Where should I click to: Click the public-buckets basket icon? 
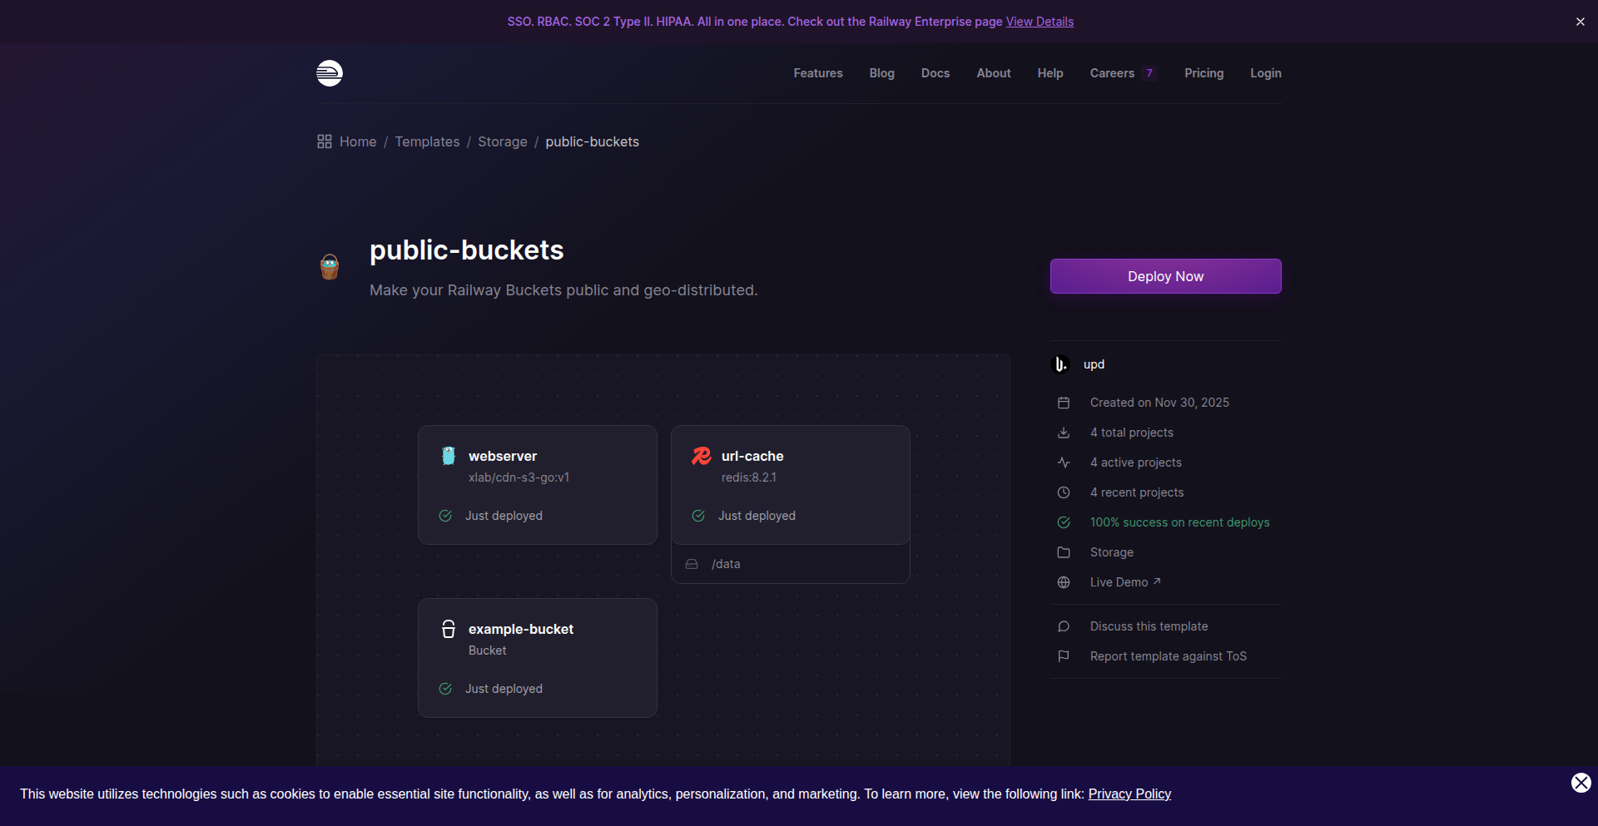pos(330,267)
